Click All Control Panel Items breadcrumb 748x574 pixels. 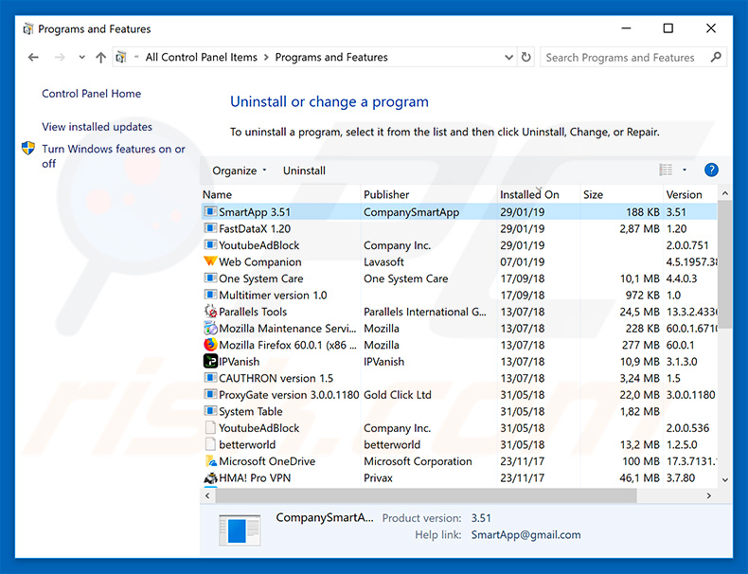pyautogui.click(x=202, y=57)
